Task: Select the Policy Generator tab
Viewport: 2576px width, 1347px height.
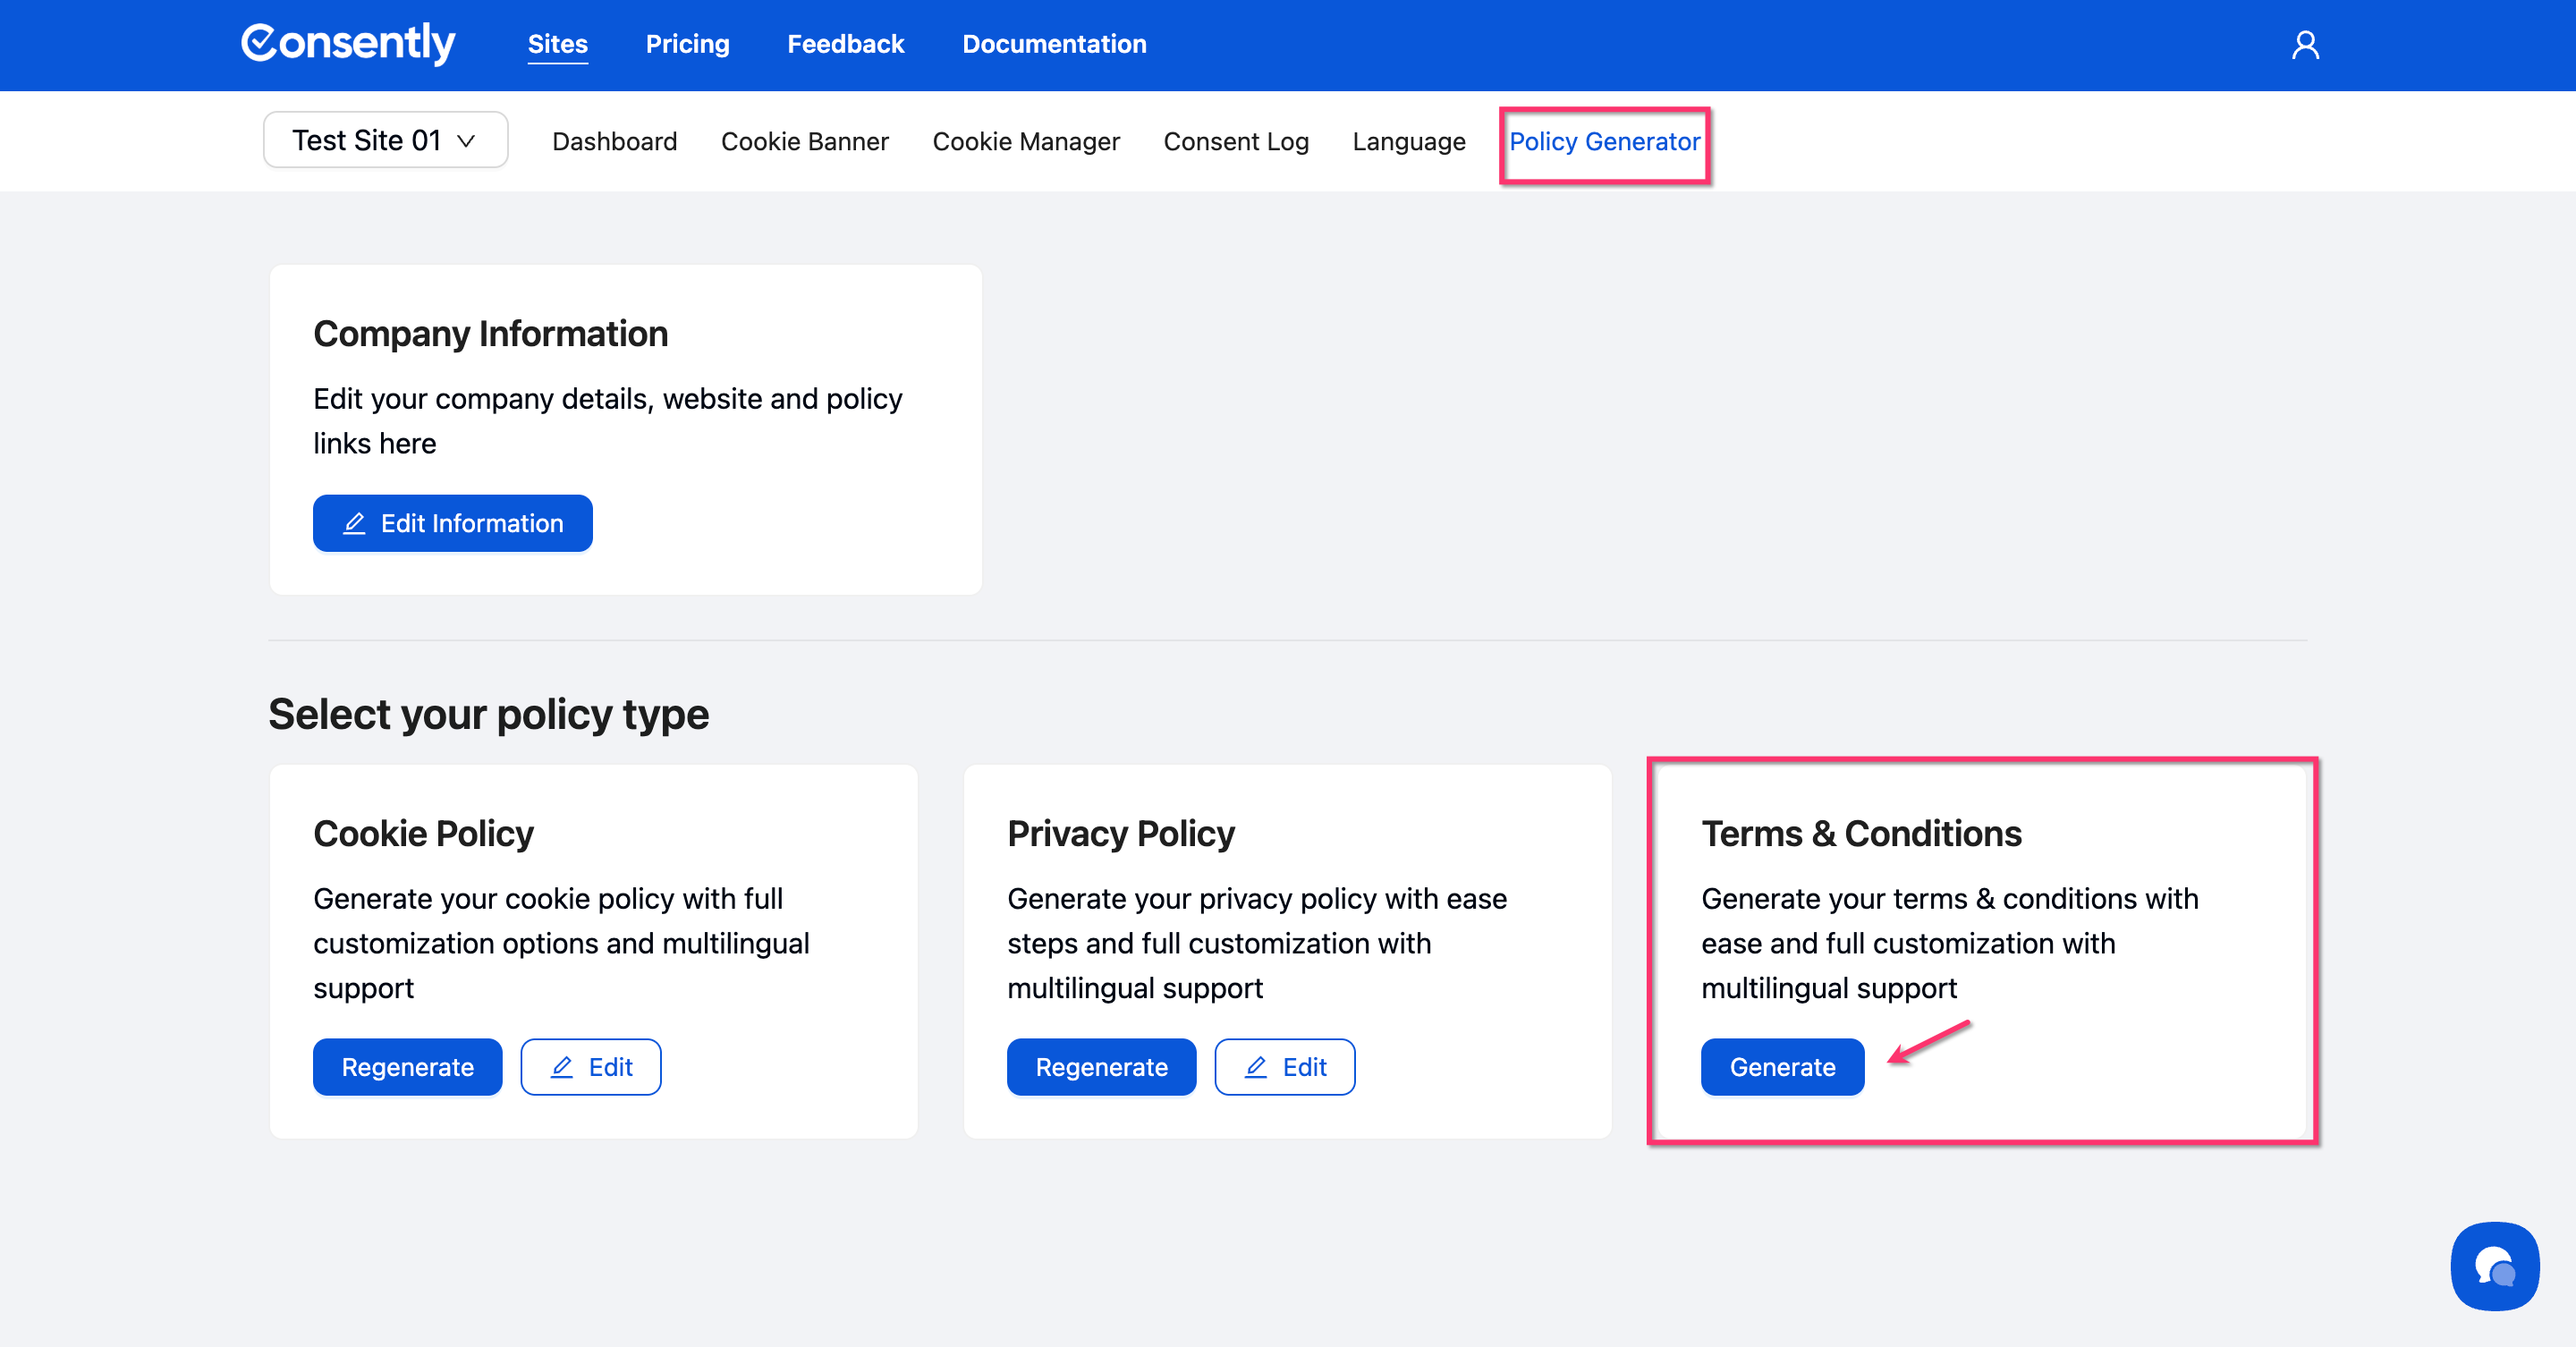Action: click(x=1603, y=141)
